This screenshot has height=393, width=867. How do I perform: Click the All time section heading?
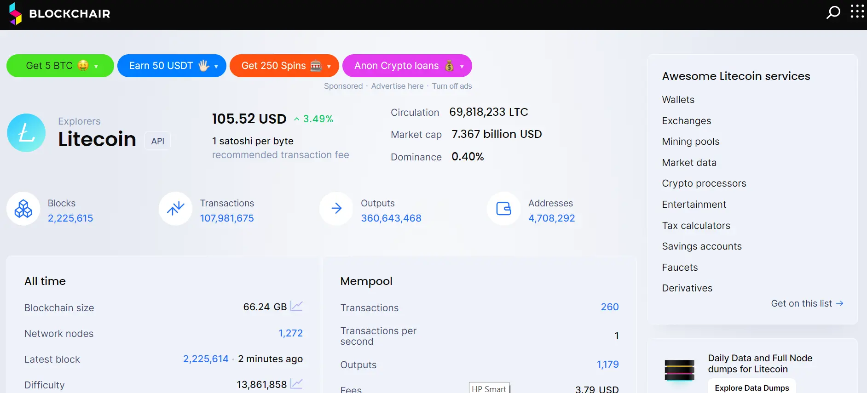point(45,281)
